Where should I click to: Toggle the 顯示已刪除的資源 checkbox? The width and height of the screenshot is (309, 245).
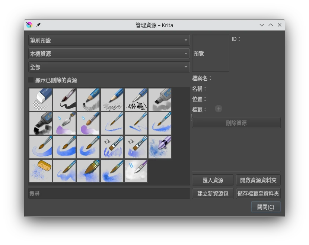(x=31, y=80)
